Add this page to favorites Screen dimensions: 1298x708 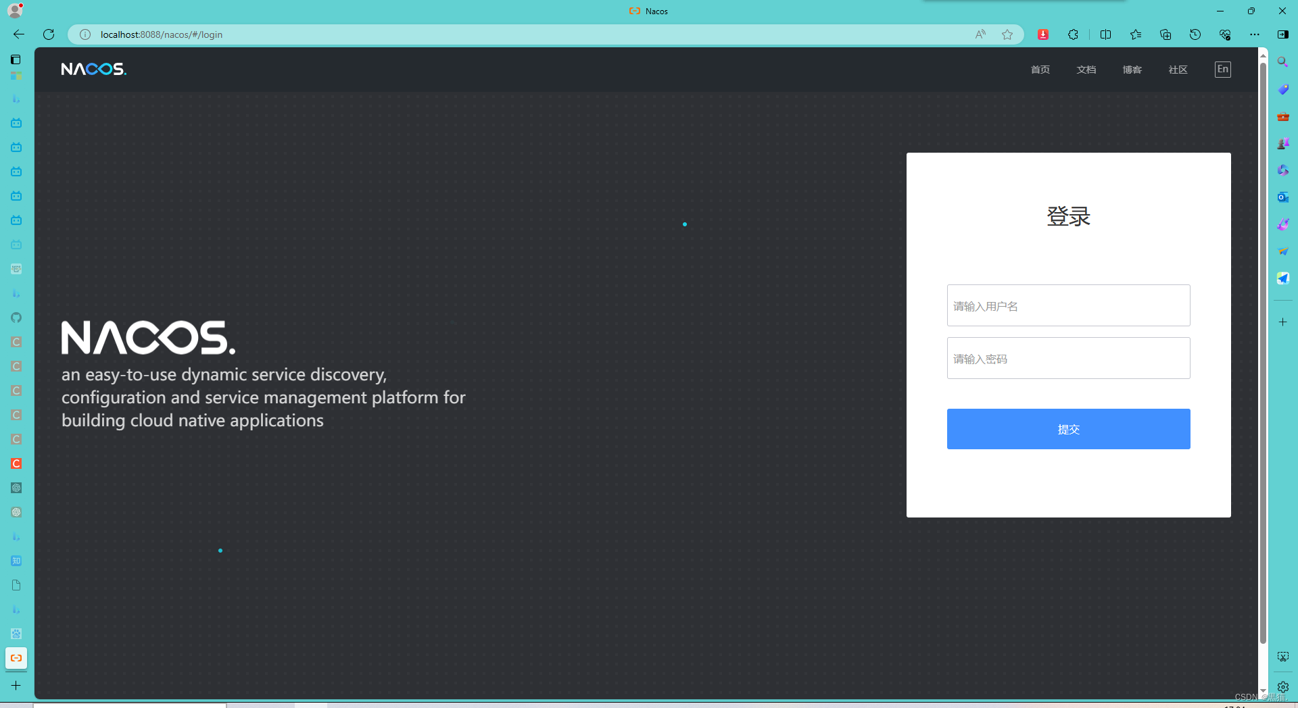point(1007,34)
